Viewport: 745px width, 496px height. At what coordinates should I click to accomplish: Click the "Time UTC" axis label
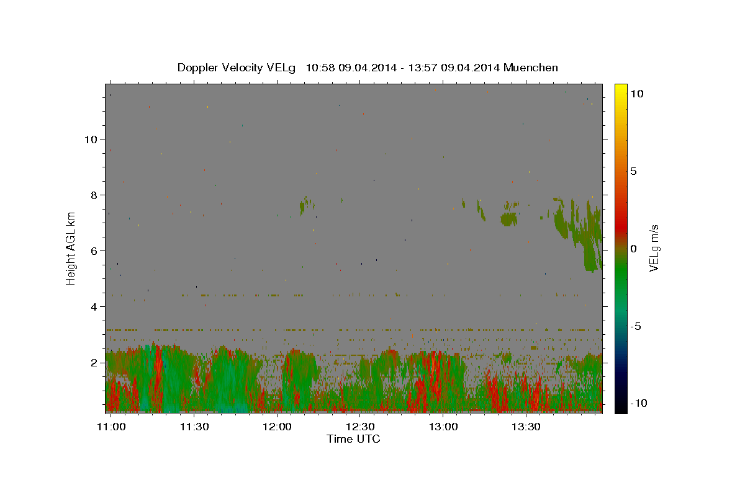(x=353, y=439)
